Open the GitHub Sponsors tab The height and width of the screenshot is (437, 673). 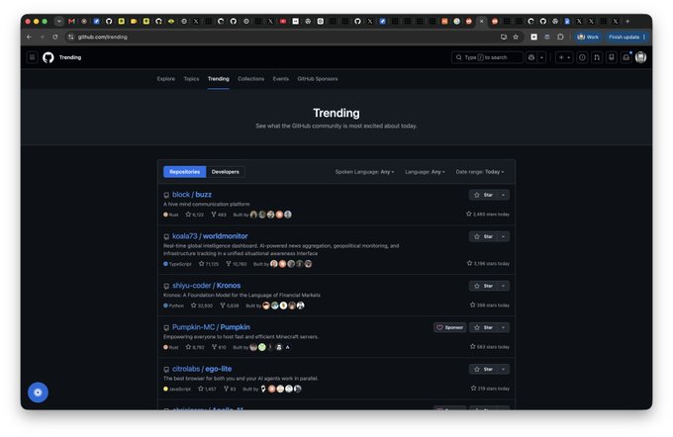pos(318,79)
